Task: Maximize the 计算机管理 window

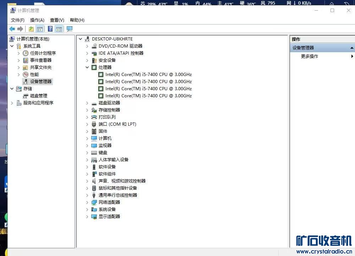Action: click(x=332, y=10)
